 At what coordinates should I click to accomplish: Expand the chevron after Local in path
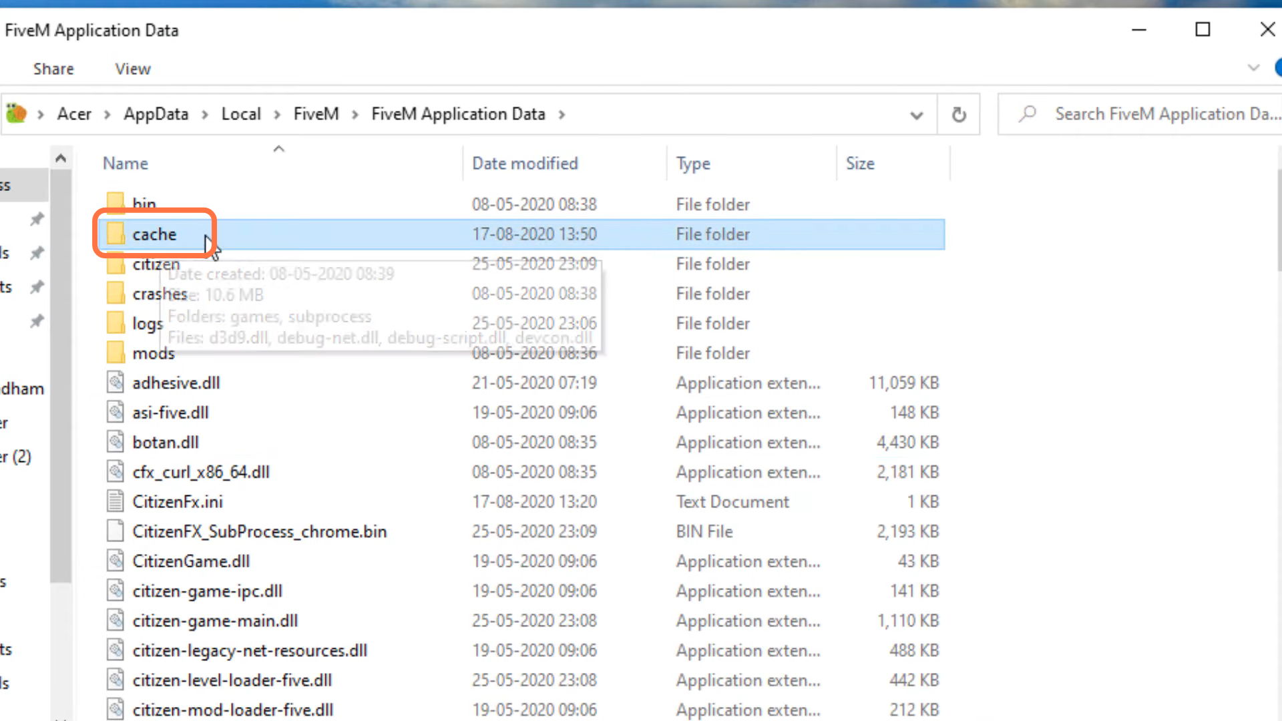pos(276,115)
